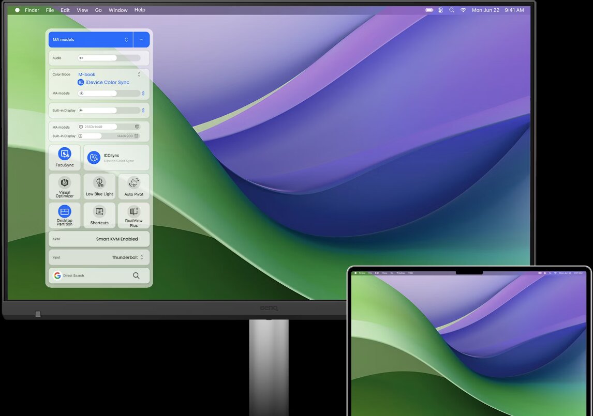This screenshot has width=593, height=416.
Task: Click the Built-in Display 1440x900 resolution slider
Action: pos(109,135)
